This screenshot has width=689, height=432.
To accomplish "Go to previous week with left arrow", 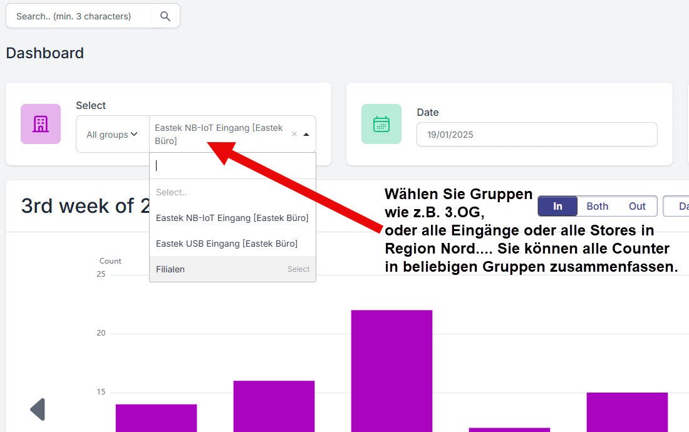I will pyautogui.click(x=38, y=409).
